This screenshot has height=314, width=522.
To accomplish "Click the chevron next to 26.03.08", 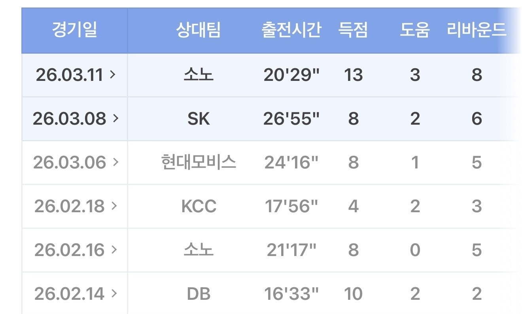I will click(116, 118).
